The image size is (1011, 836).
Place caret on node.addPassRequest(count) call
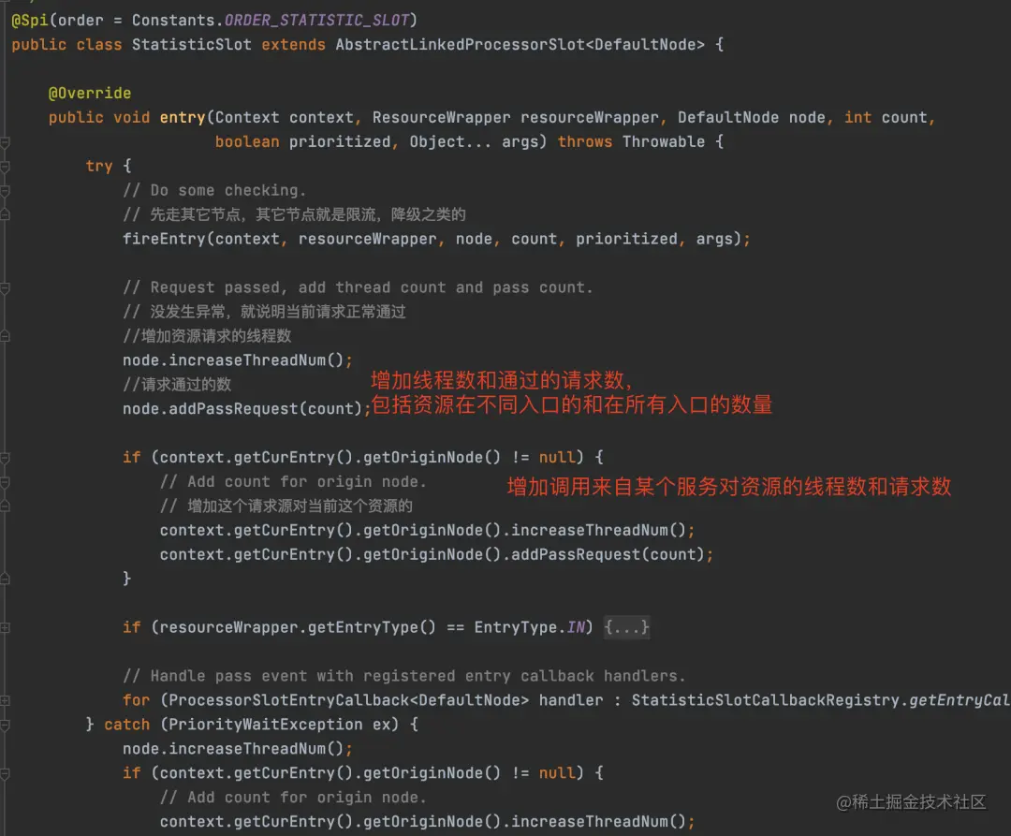pos(242,409)
